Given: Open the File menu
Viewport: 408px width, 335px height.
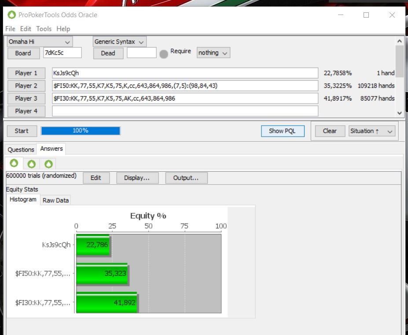Looking at the screenshot, I should 10,29.
